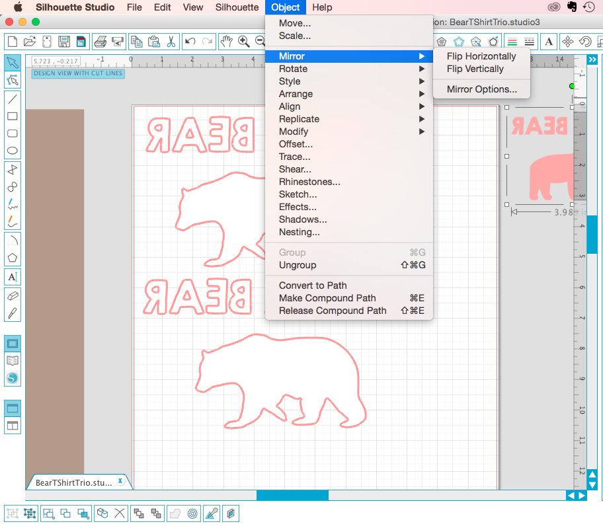Select the Draw a Rectangle tool
603x526 pixels.
click(x=13, y=116)
